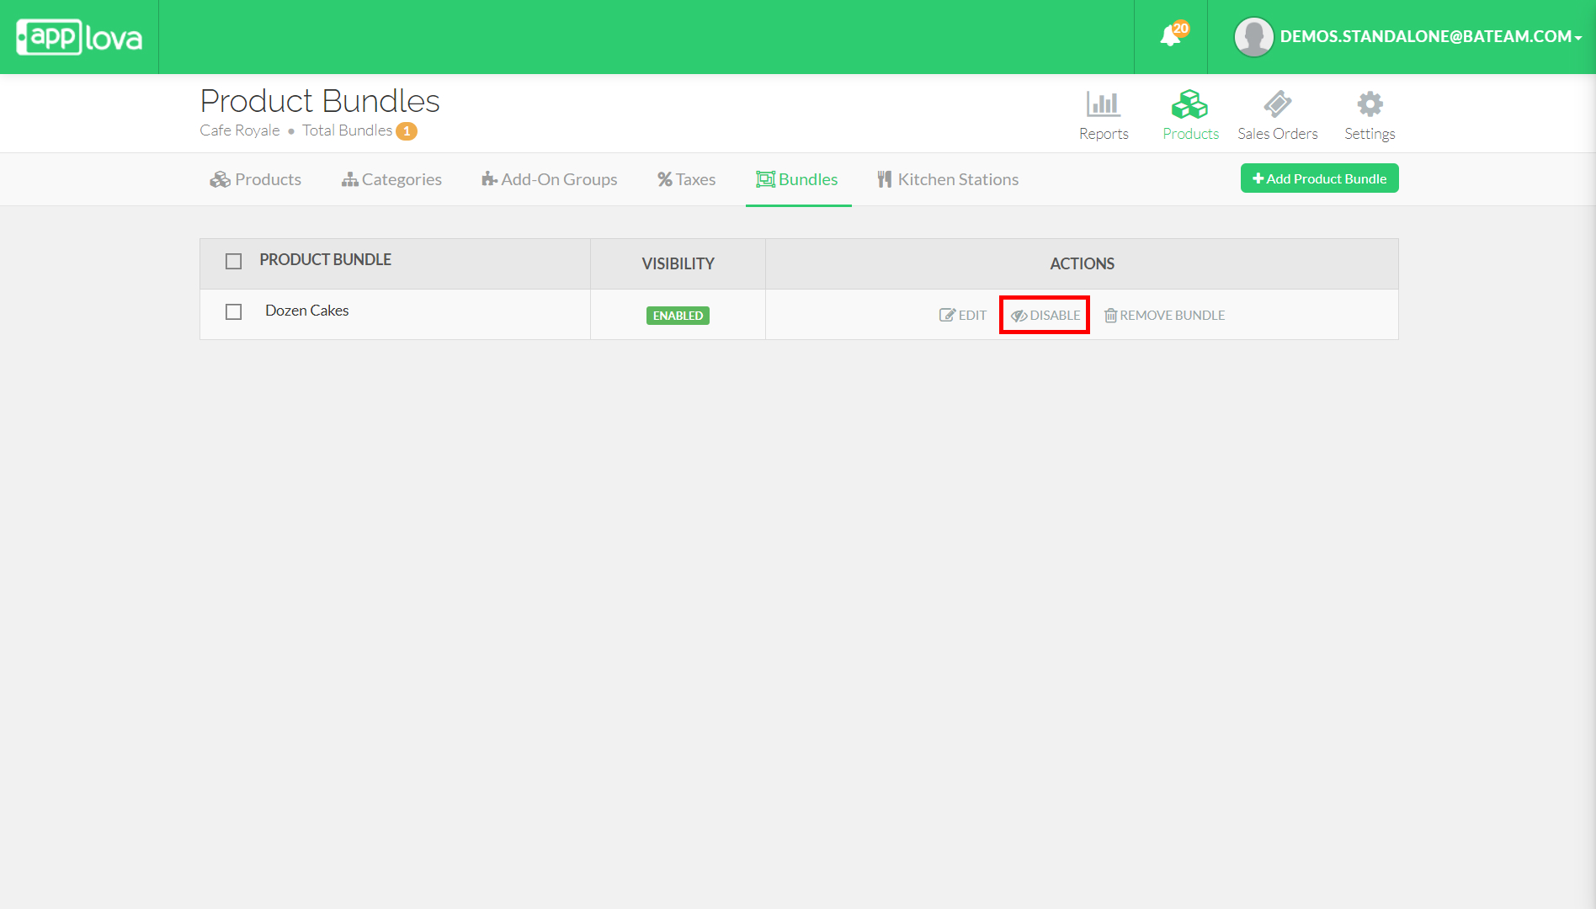Open the Reports bar chart icon
The image size is (1596, 909).
(x=1103, y=104)
